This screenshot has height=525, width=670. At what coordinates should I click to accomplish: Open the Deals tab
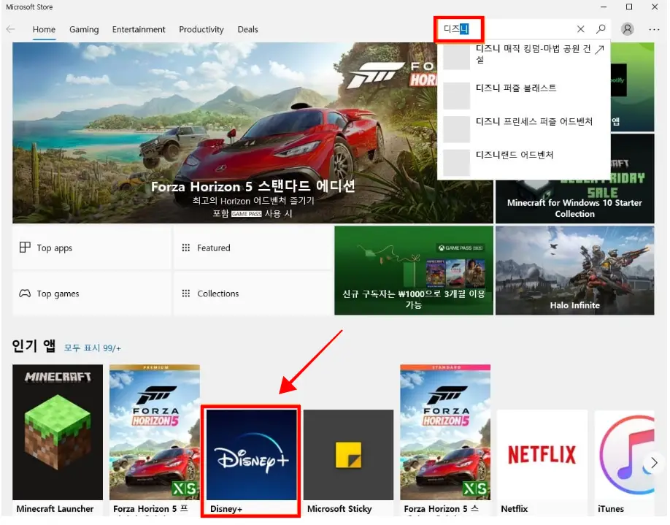(x=248, y=29)
